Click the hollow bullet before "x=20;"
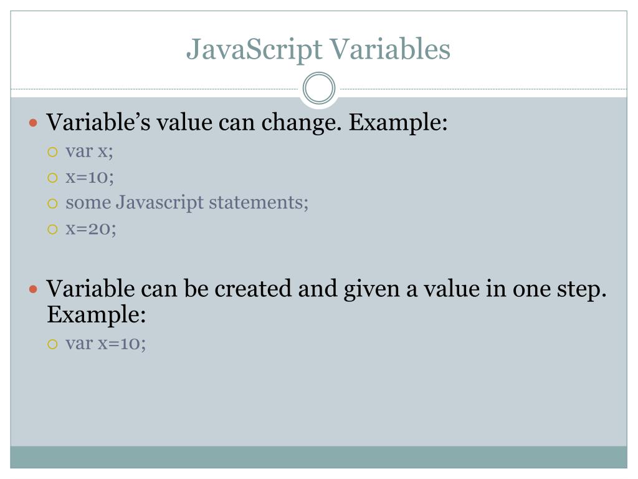 tap(52, 230)
